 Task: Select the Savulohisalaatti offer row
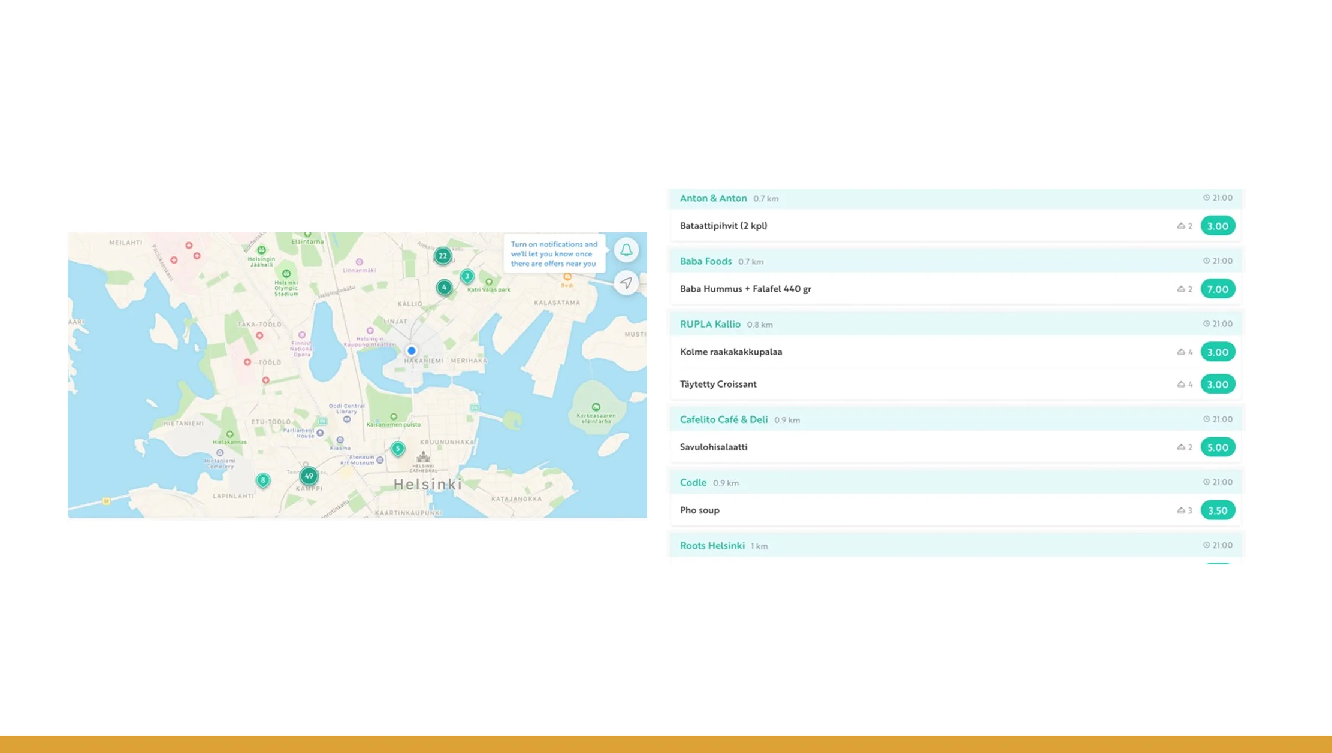[x=713, y=447]
